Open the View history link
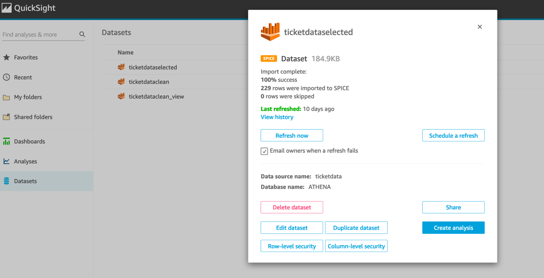Screen dimensions: 544x278 coord(277,117)
